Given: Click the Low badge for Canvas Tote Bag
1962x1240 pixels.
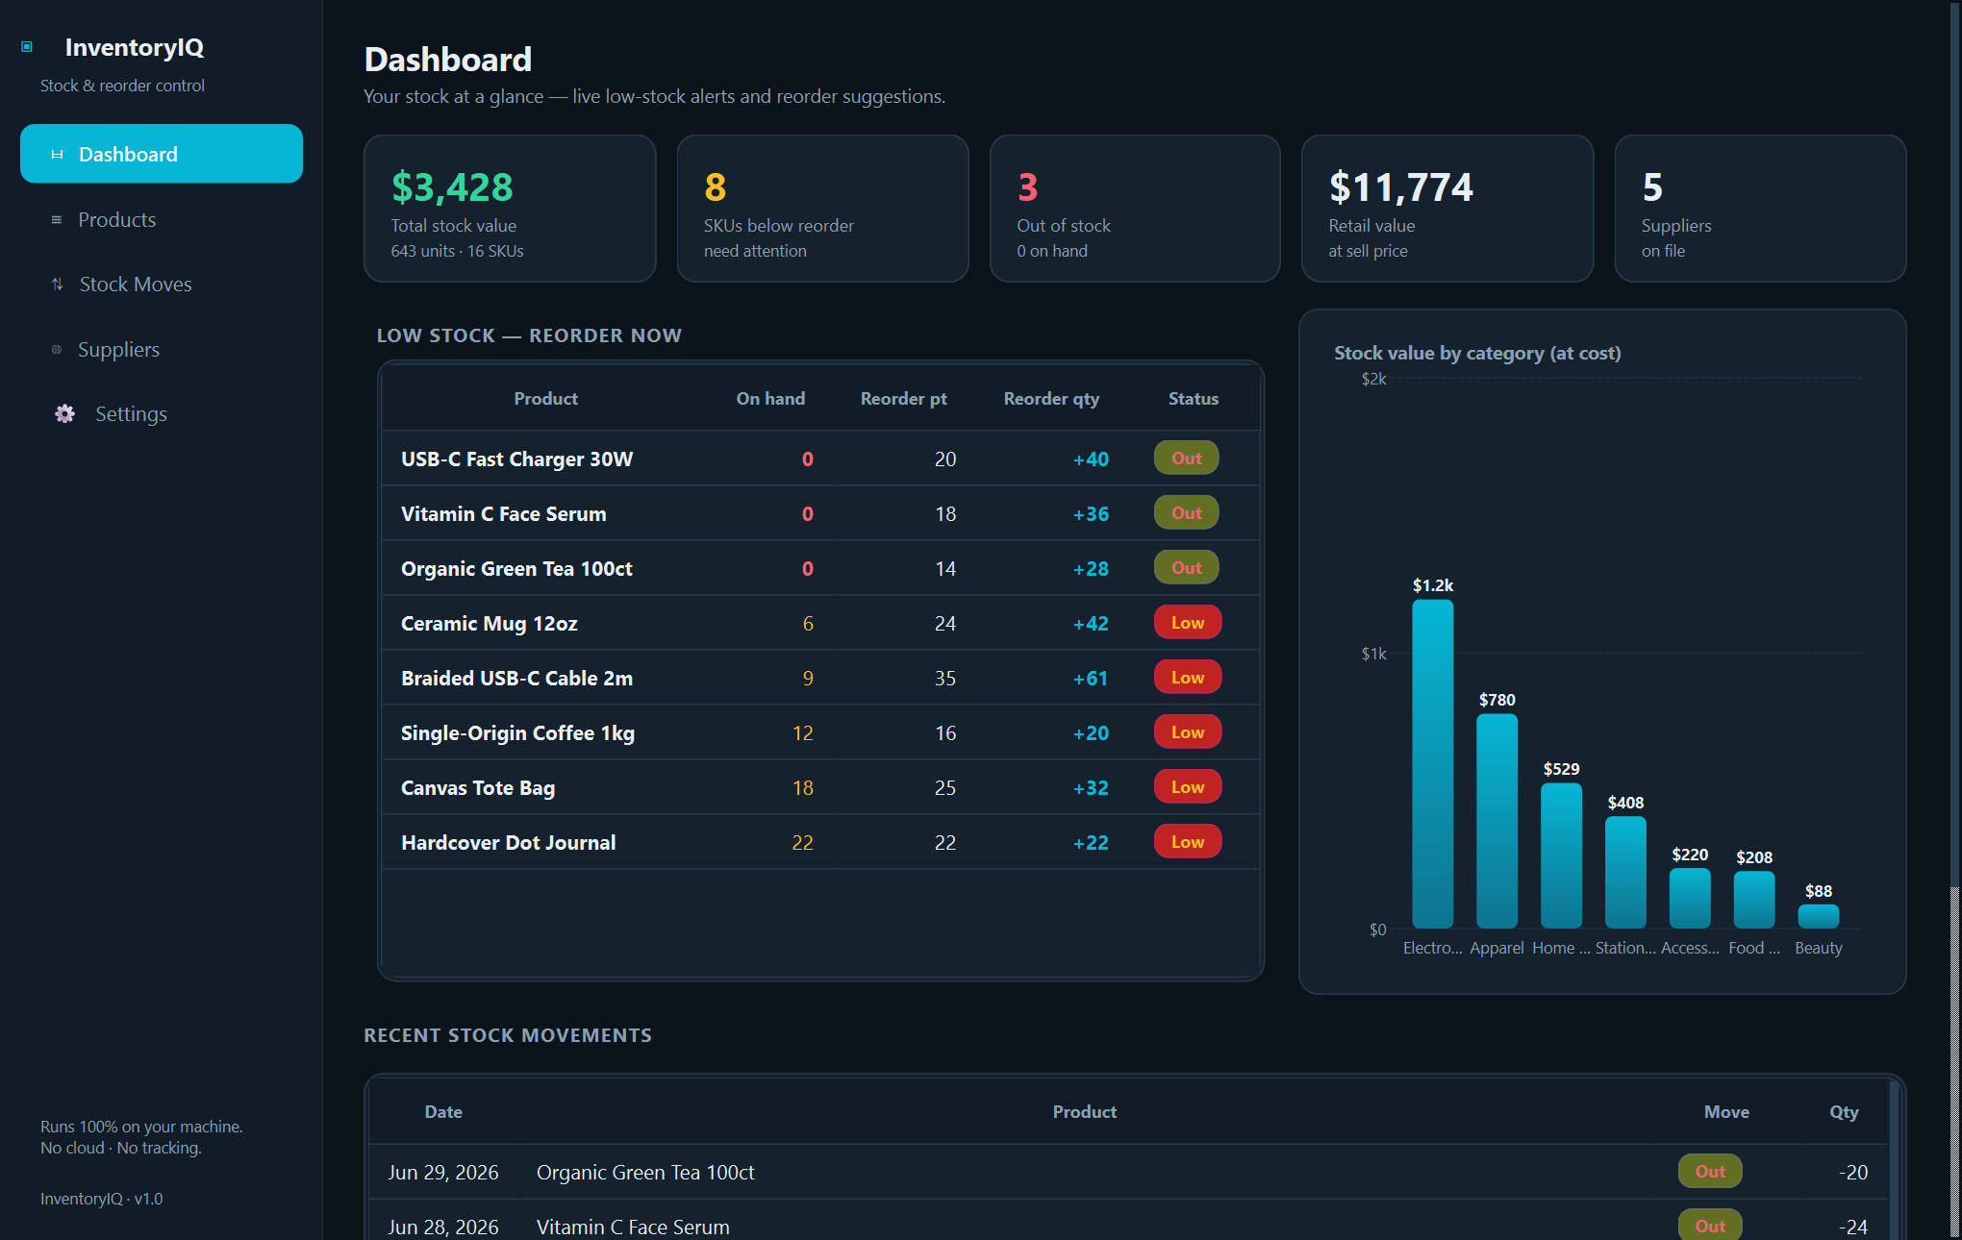Looking at the screenshot, I should click(x=1188, y=787).
